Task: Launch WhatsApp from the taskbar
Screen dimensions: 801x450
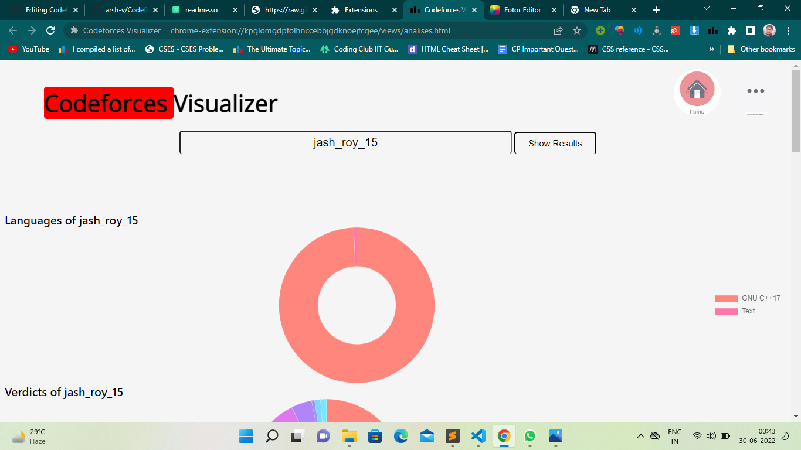Action: tap(530, 437)
